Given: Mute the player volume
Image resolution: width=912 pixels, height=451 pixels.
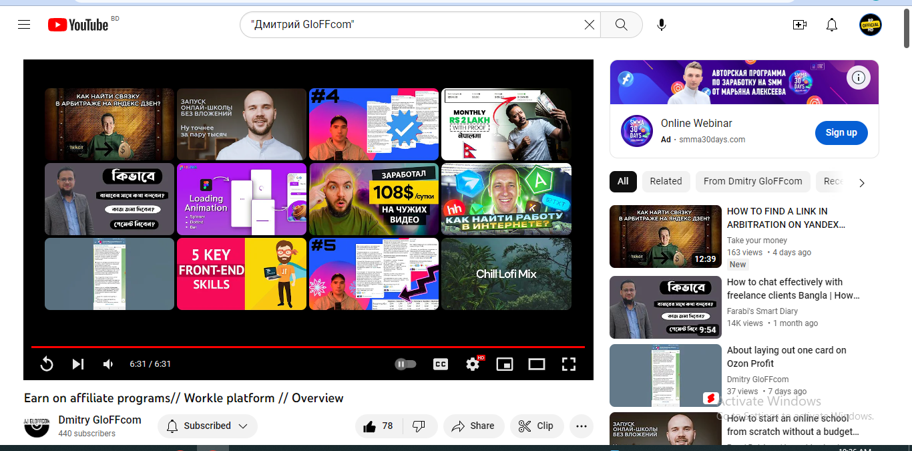Looking at the screenshot, I should point(108,364).
